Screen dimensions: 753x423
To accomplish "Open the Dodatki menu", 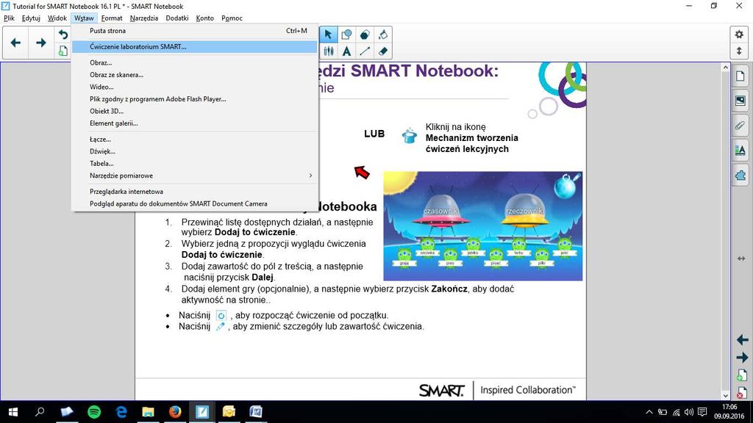I will click(x=177, y=18).
